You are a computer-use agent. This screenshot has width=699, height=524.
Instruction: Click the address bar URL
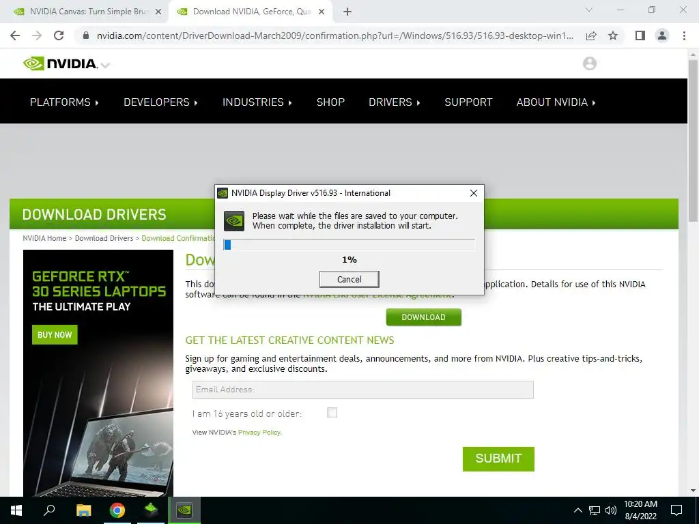334,35
